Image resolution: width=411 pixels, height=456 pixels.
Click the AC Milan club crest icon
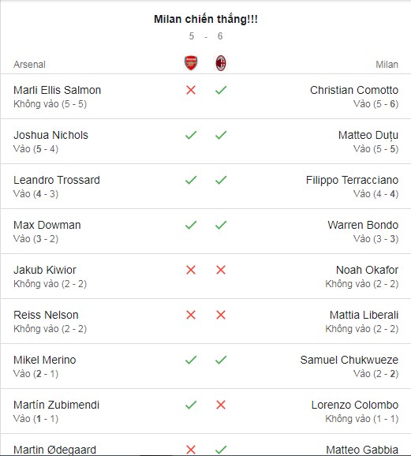coord(221,63)
